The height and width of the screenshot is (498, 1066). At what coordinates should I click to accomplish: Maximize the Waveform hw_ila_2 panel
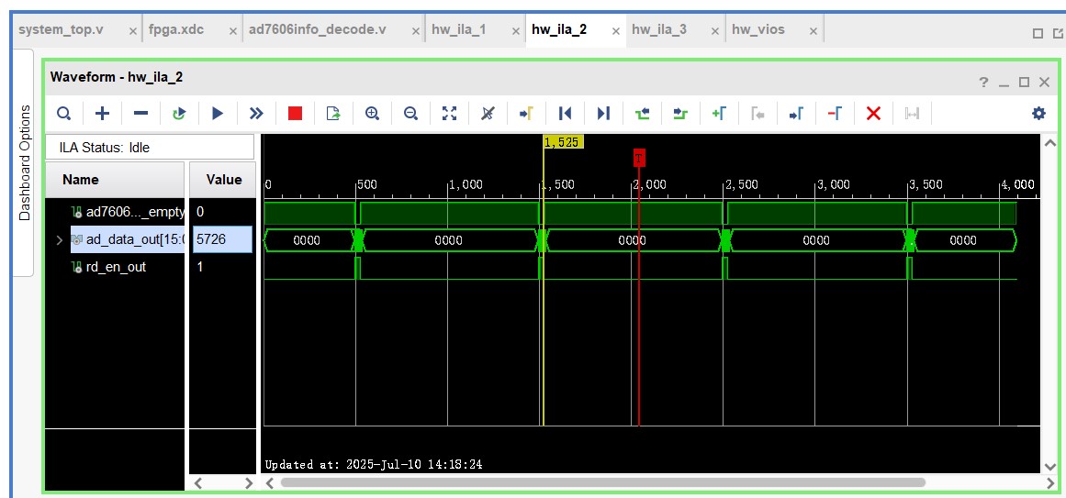click(x=1024, y=83)
